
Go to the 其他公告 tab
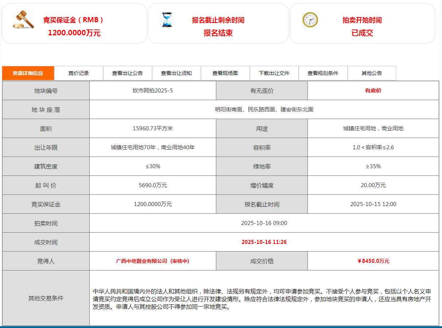[x=372, y=73]
